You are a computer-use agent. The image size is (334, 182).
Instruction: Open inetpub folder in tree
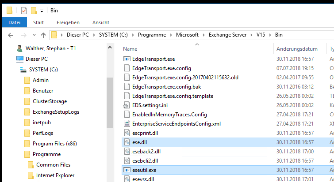pyautogui.click(x=42, y=123)
